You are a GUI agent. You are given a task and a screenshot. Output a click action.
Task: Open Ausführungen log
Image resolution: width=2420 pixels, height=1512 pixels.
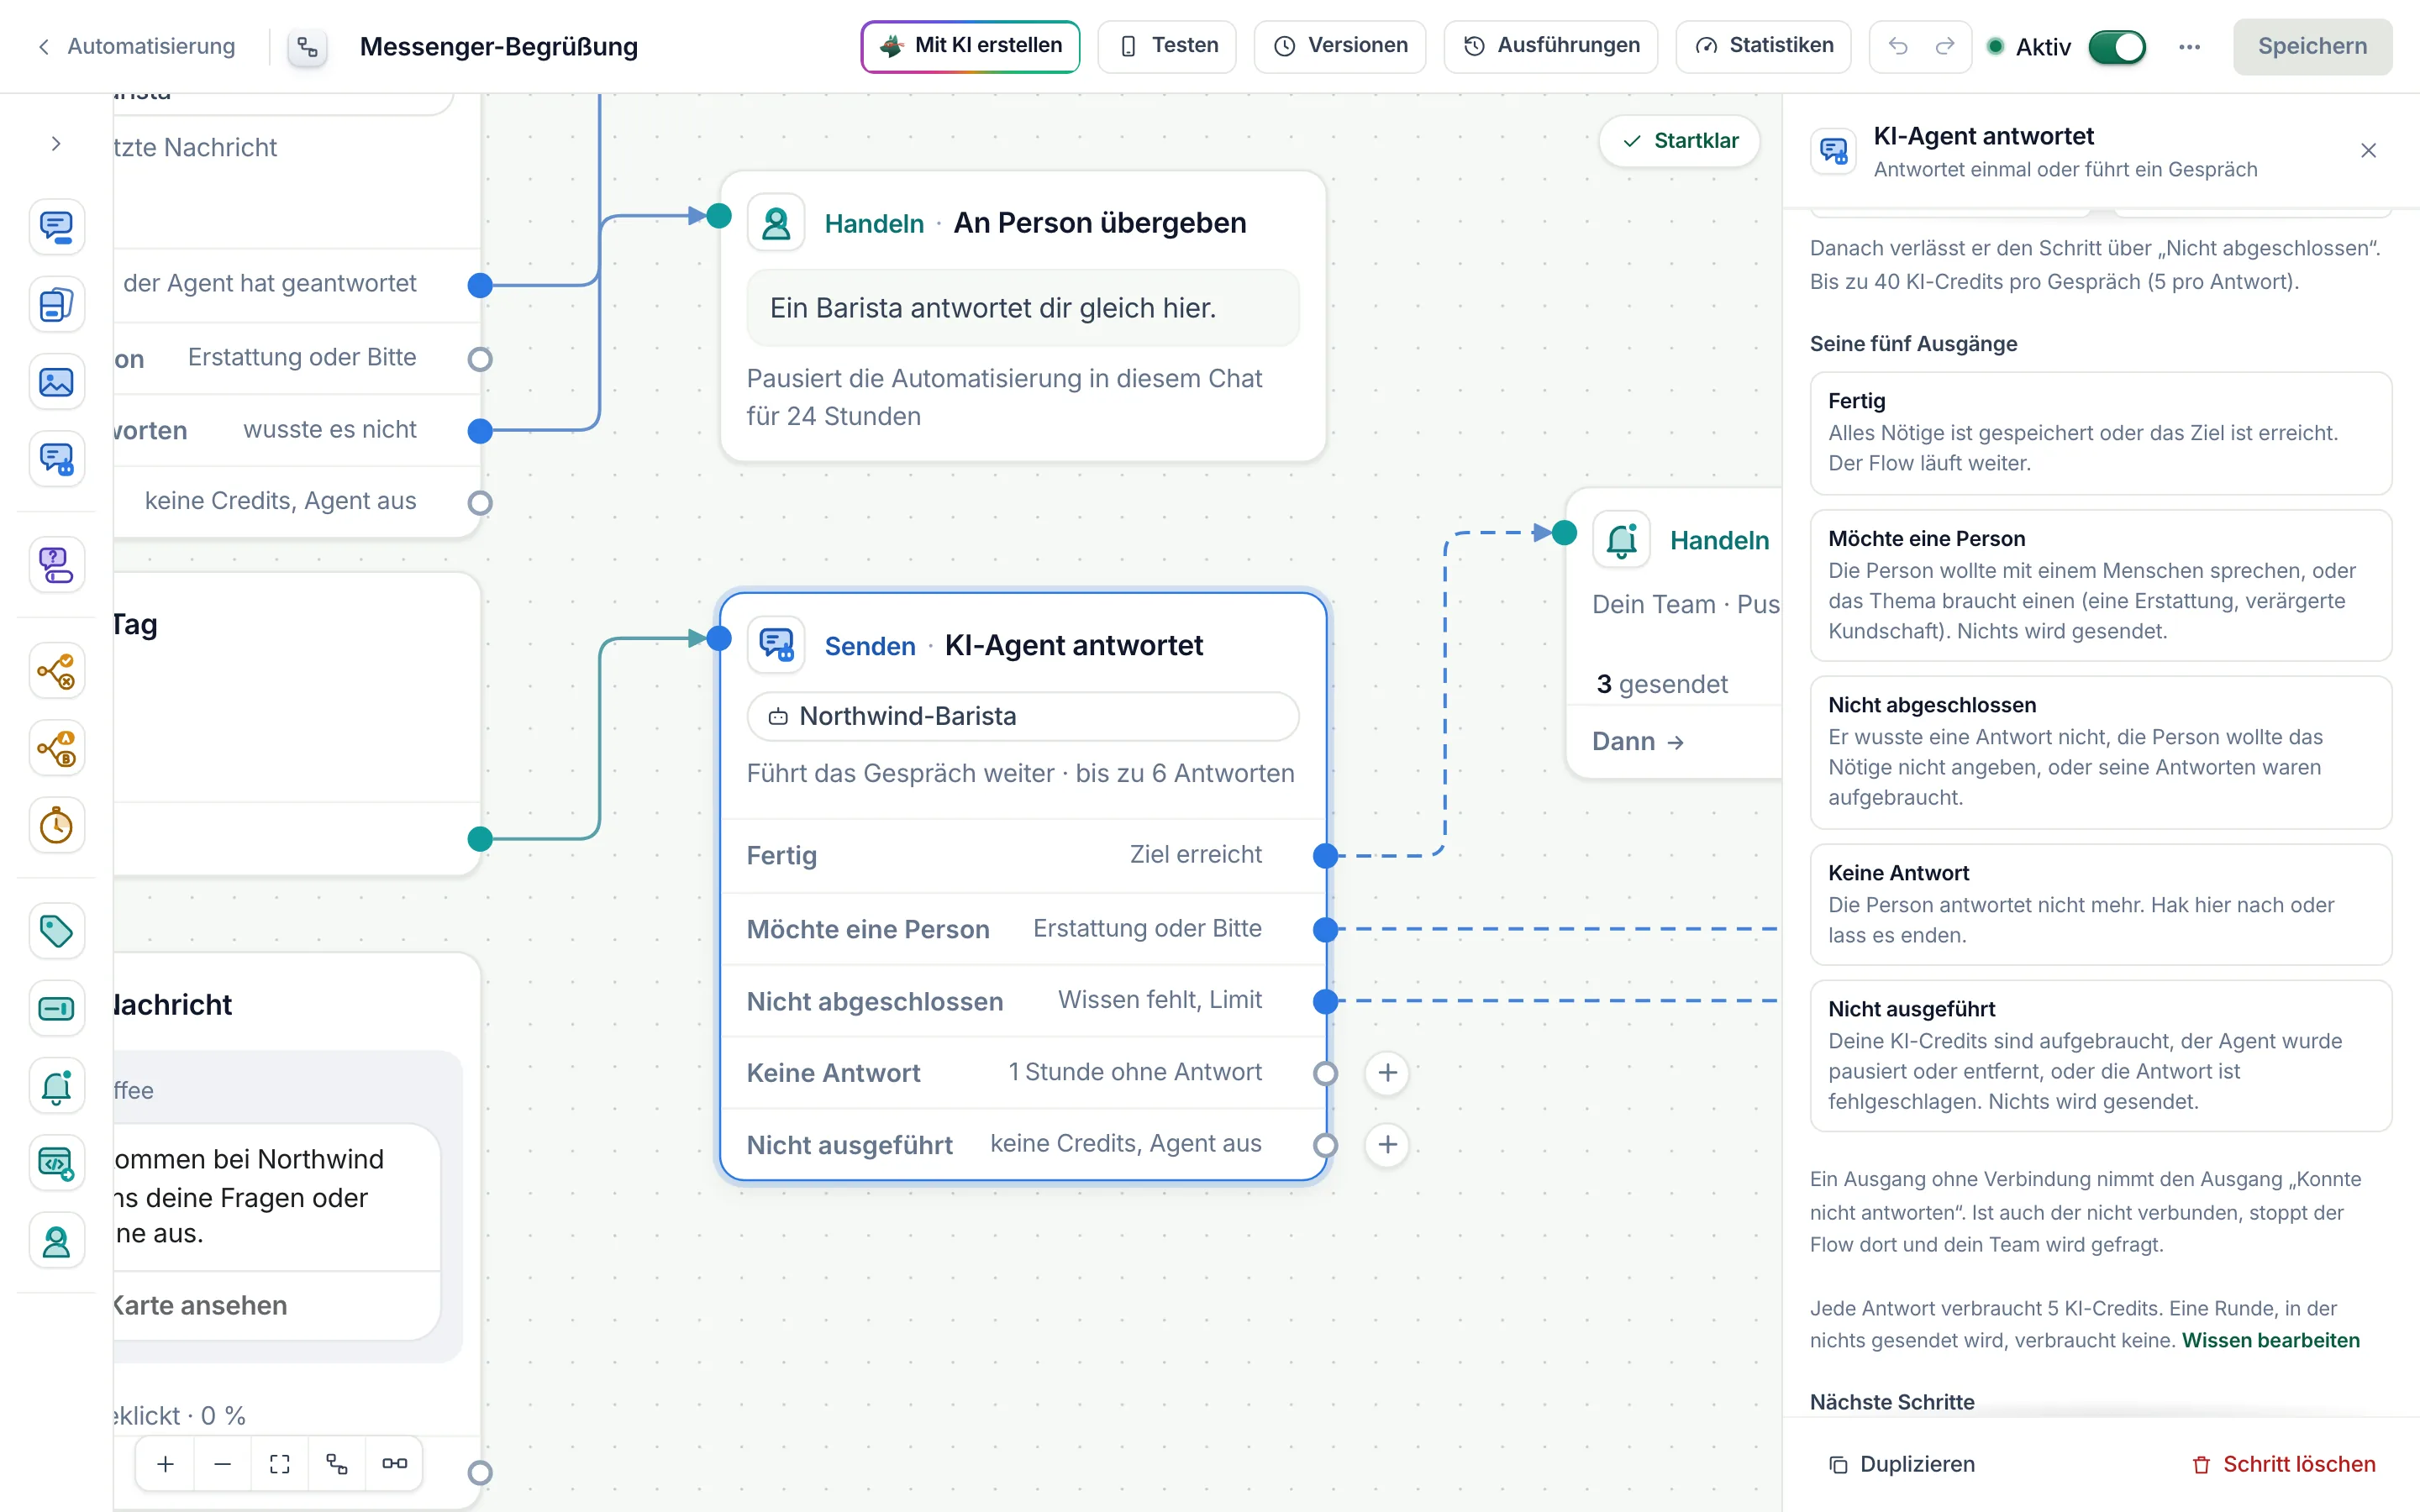[x=1551, y=46]
